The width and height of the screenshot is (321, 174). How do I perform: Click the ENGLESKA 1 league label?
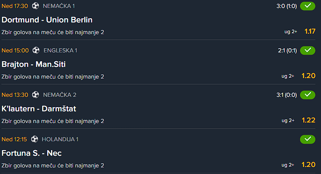(60, 51)
